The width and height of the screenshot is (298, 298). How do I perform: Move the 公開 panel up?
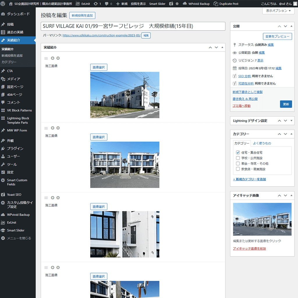point(279,26)
